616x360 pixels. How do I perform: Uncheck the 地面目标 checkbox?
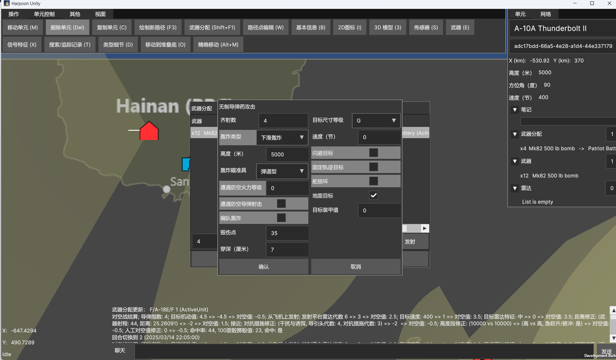374,195
